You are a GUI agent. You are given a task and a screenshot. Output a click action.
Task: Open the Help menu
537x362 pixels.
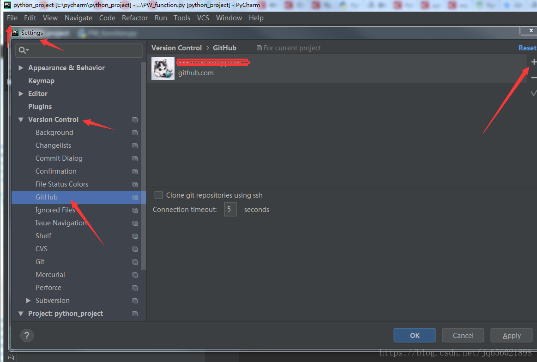tap(256, 18)
